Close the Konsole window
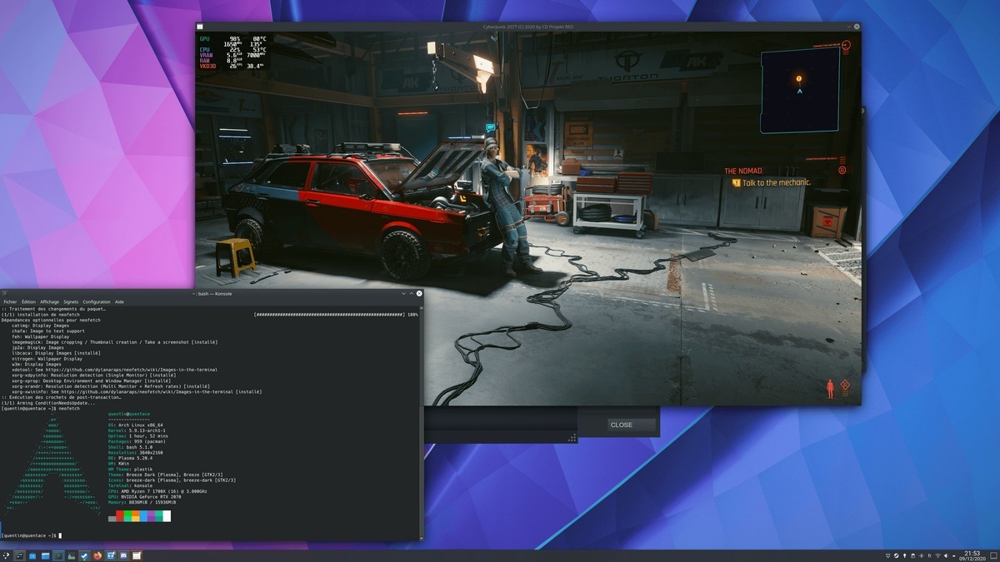The width and height of the screenshot is (1000, 562). pos(419,293)
